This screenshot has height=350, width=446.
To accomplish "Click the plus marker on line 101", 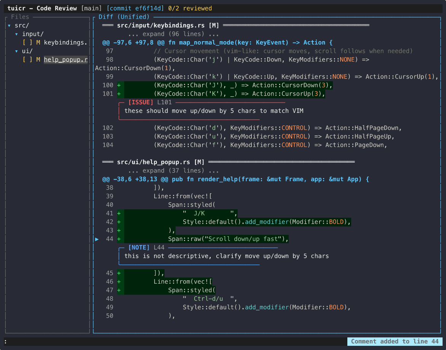I will pos(119,94).
